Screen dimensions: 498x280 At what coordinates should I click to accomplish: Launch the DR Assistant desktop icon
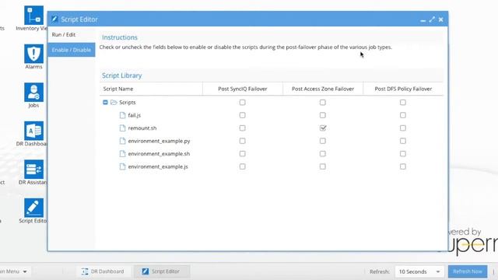(33, 170)
